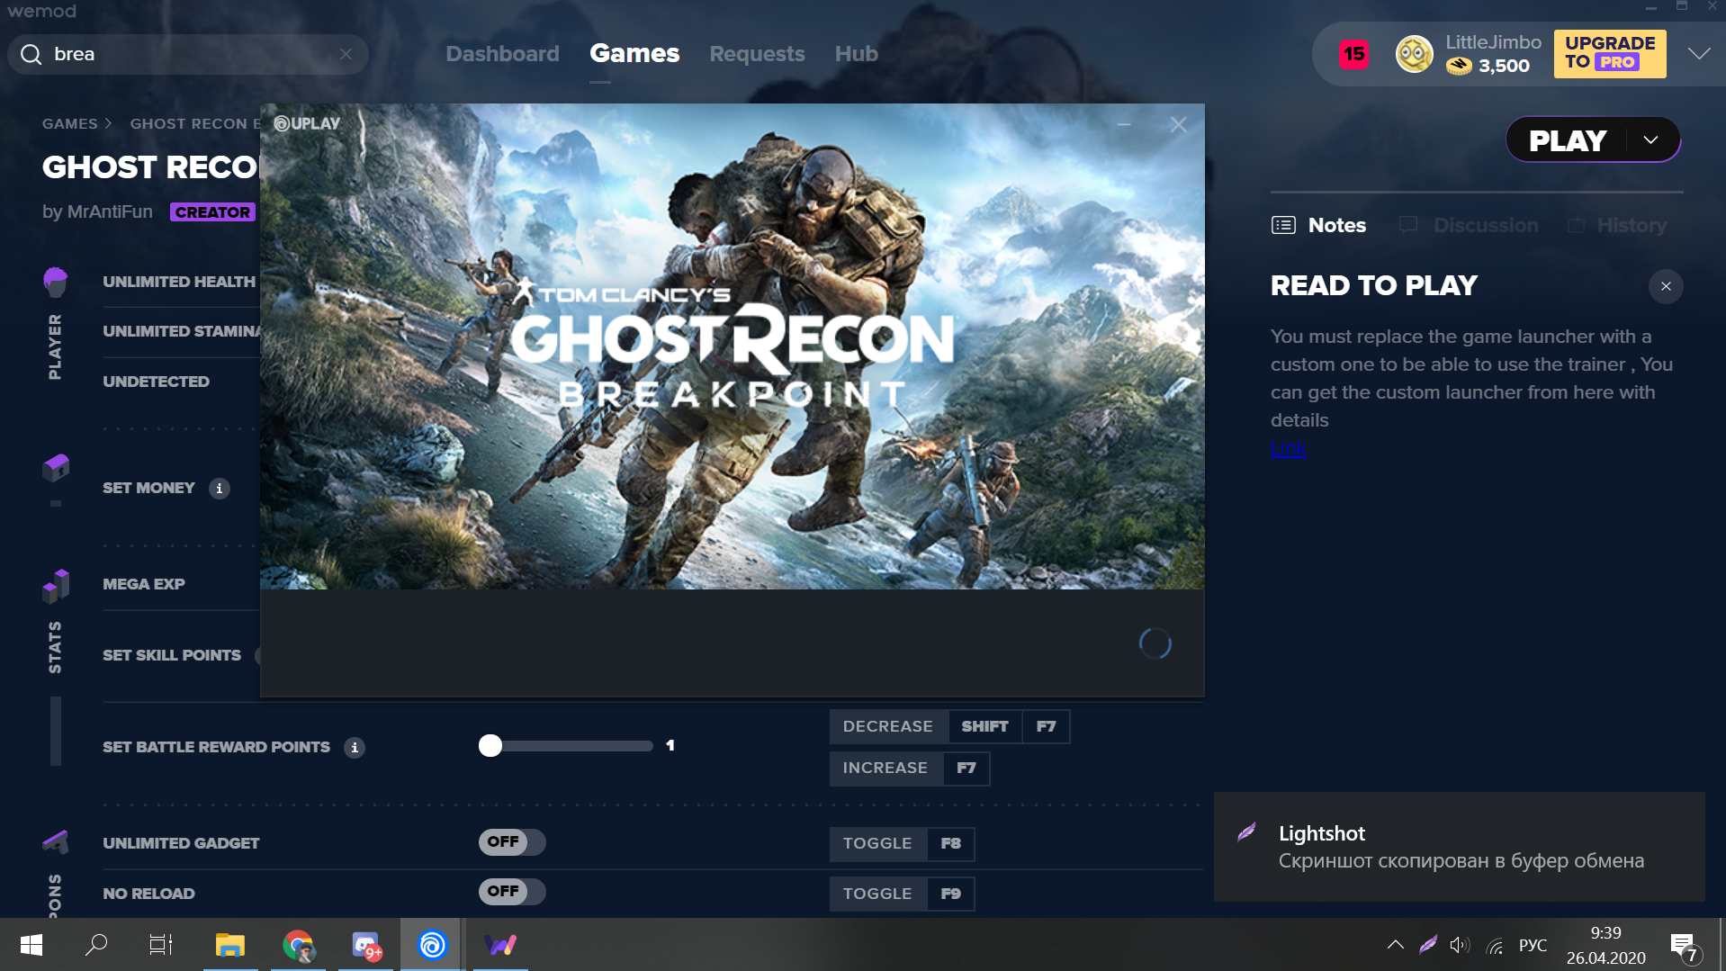
Task: Click the Stats category icon
Action: 56,586
